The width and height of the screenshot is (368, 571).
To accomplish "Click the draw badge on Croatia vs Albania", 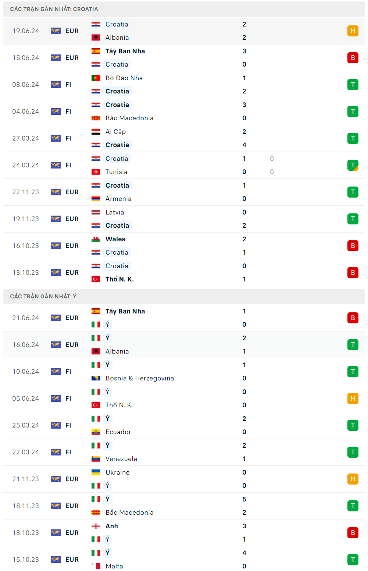I will tap(353, 31).
